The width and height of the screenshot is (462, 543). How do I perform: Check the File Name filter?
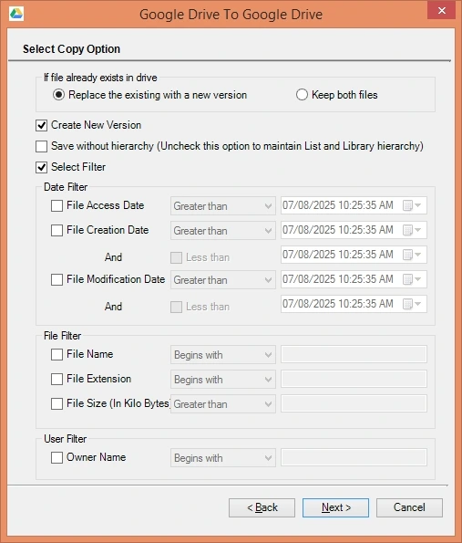tap(56, 354)
